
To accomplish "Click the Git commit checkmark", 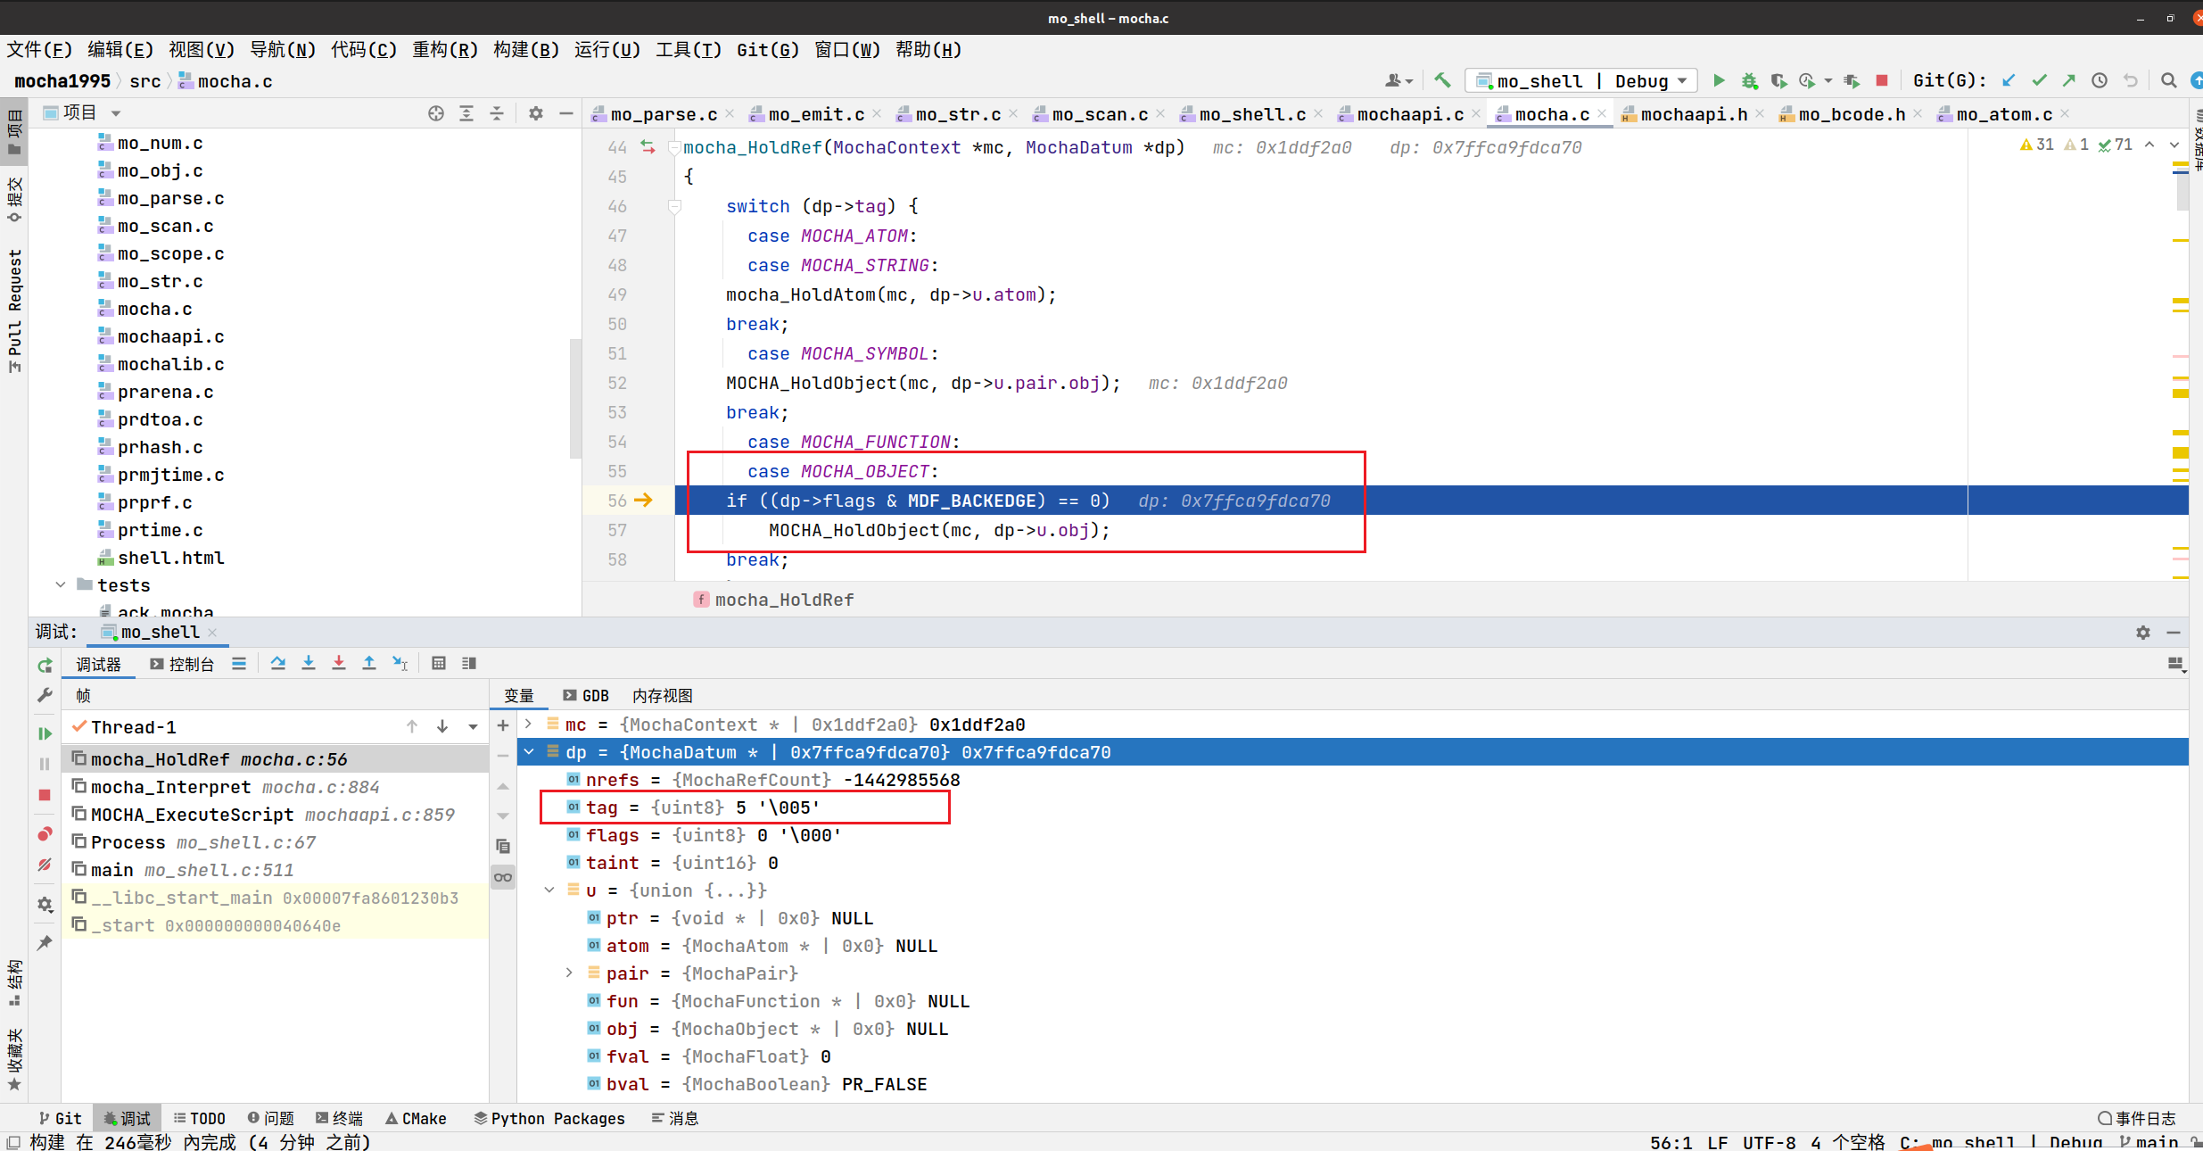I will pyautogui.click(x=2039, y=81).
